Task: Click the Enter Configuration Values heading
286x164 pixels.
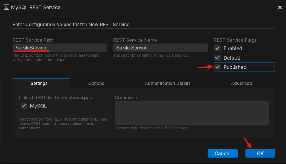Action: (x=71, y=25)
